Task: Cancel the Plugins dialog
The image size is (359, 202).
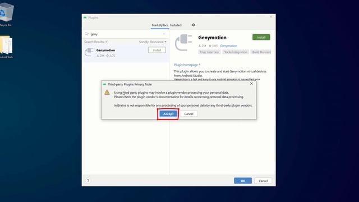Action: tap(263, 181)
